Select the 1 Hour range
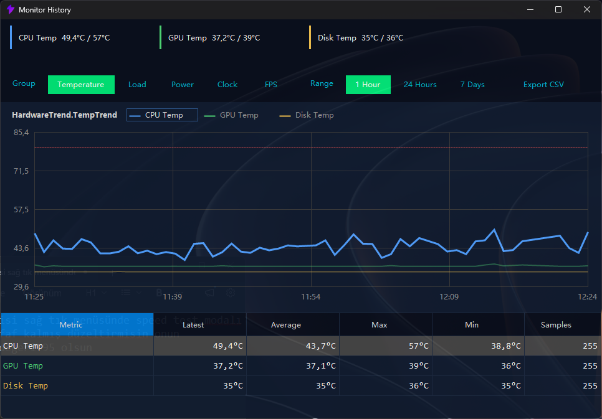The image size is (602, 419). pos(368,85)
